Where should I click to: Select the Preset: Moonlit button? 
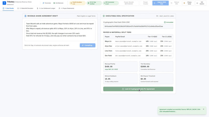(x=129, y=3)
